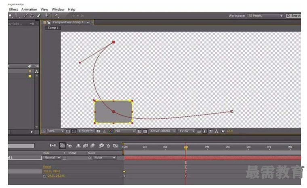
Task: Toggle Always Preview This View
Action: point(44,131)
